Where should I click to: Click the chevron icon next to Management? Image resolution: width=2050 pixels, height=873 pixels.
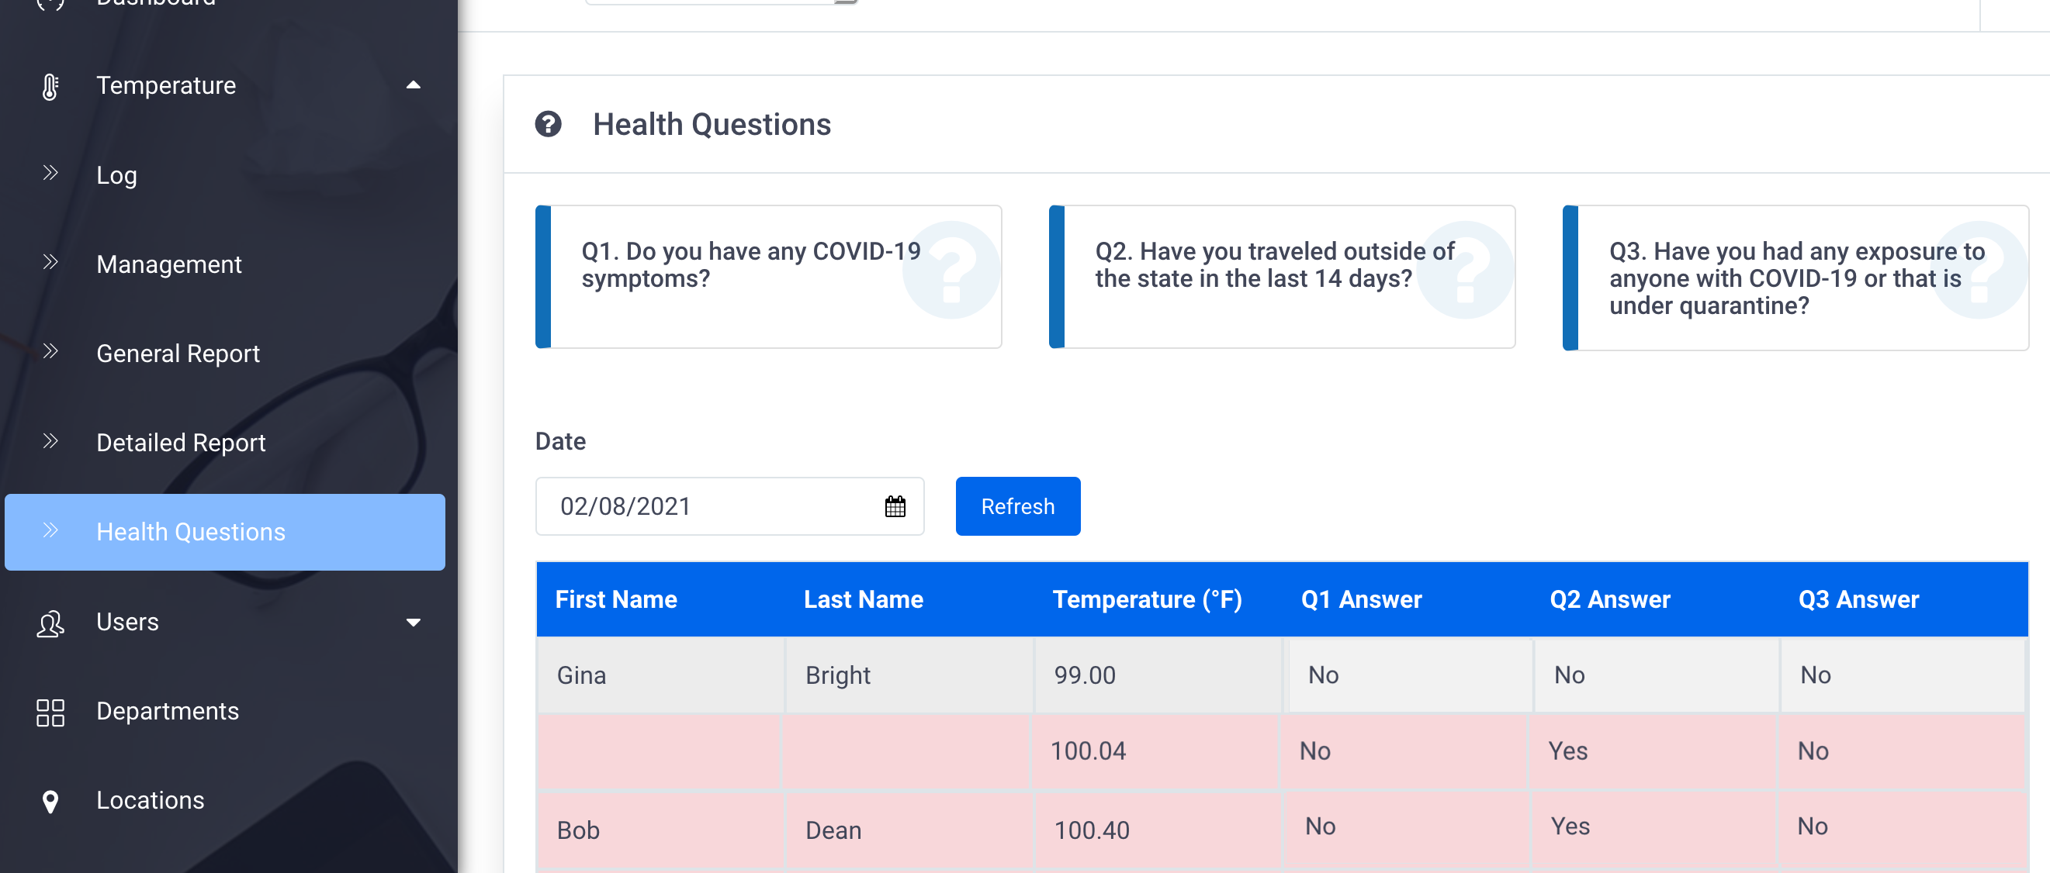coord(50,262)
